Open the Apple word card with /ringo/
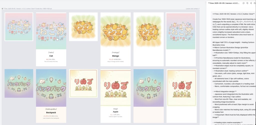Image resolution: width=256 pixels, height=125 pixels. tap(115, 96)
